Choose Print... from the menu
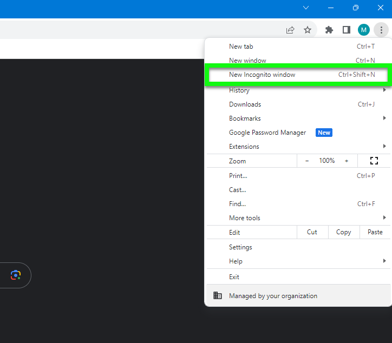 [298, 176]
